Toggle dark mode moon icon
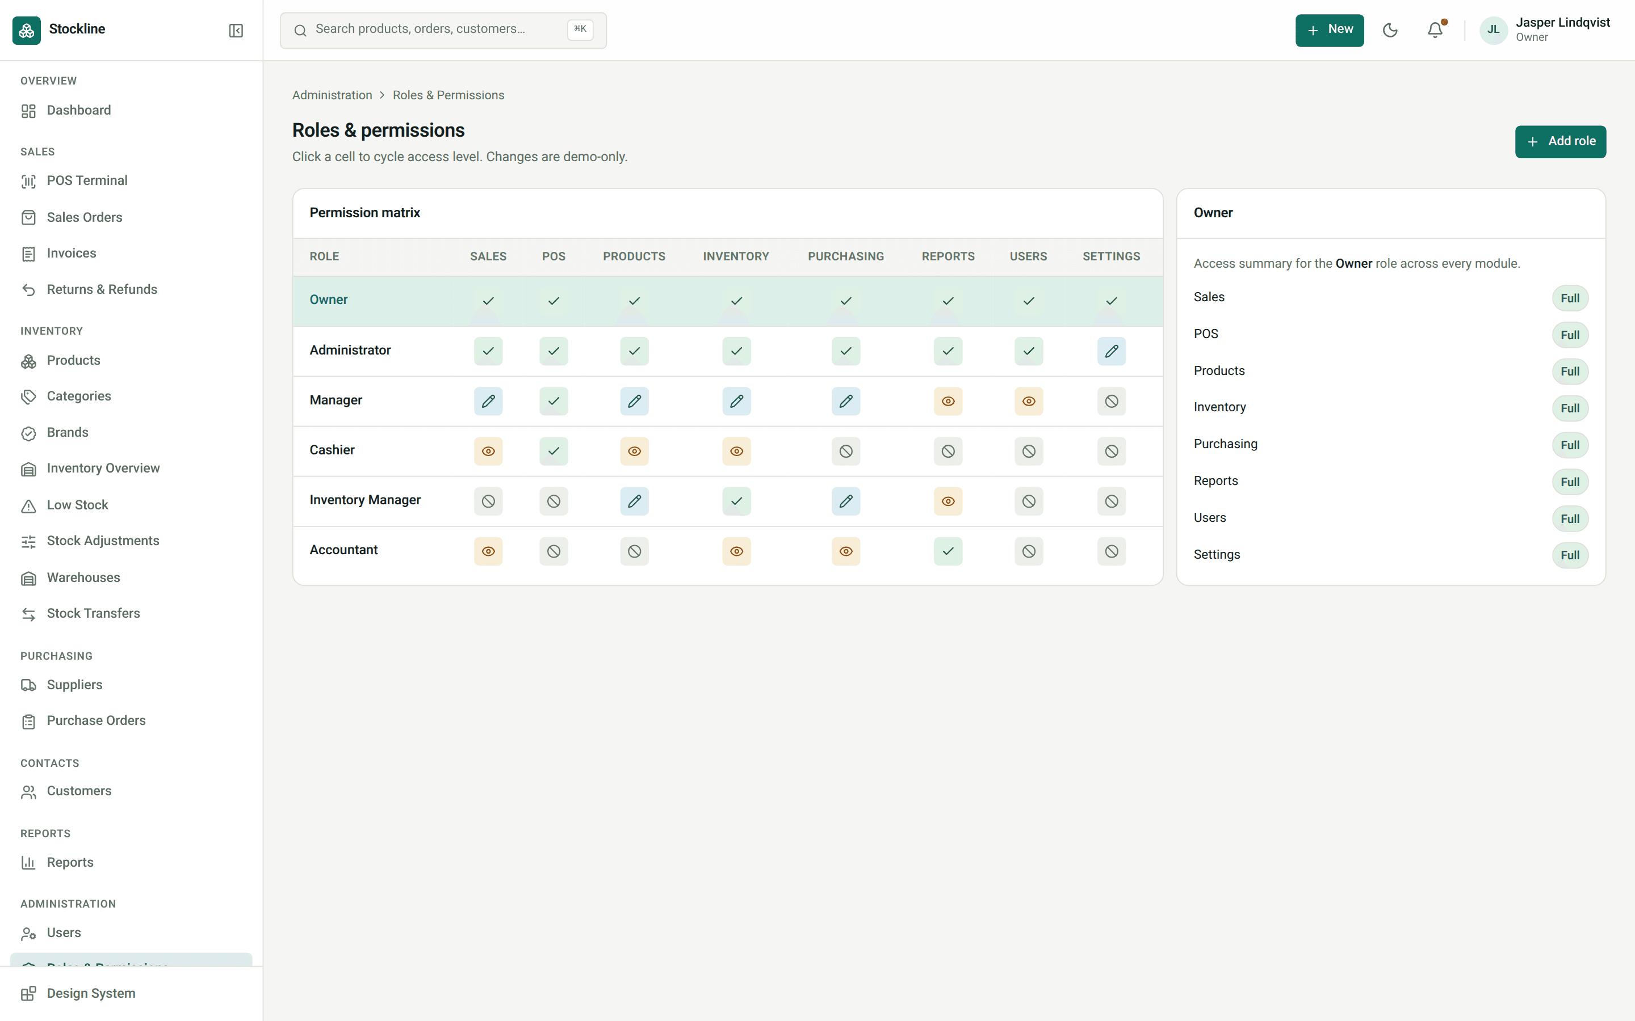 pyautogui.click(x=1390, y=31)
